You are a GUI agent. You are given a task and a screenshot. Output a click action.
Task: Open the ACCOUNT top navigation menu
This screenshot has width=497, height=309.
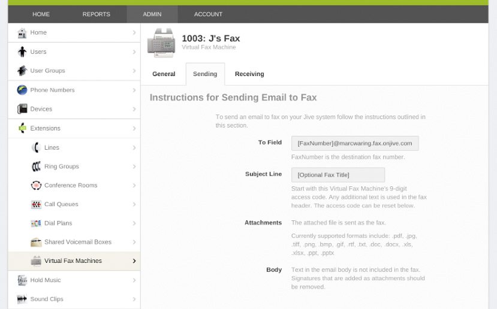pos(208,14)
